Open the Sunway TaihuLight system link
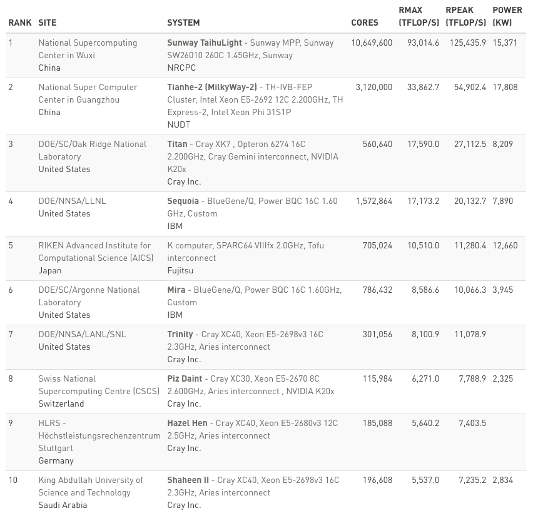The height and width of the screenshot is (523, 533). click(204, 43)
